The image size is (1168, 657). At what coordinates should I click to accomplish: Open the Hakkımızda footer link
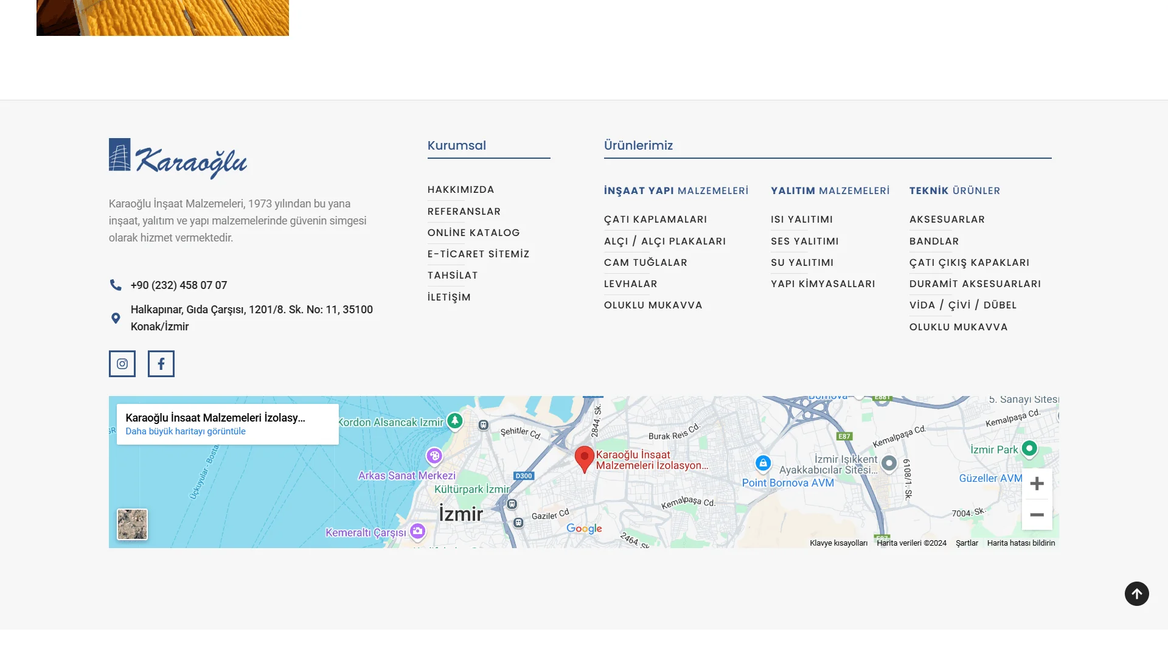461,190
